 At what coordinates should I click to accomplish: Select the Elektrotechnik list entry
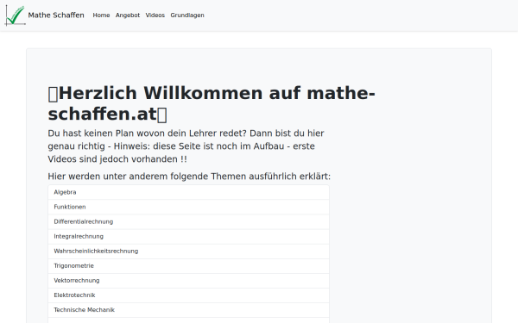tap(188, 295)
